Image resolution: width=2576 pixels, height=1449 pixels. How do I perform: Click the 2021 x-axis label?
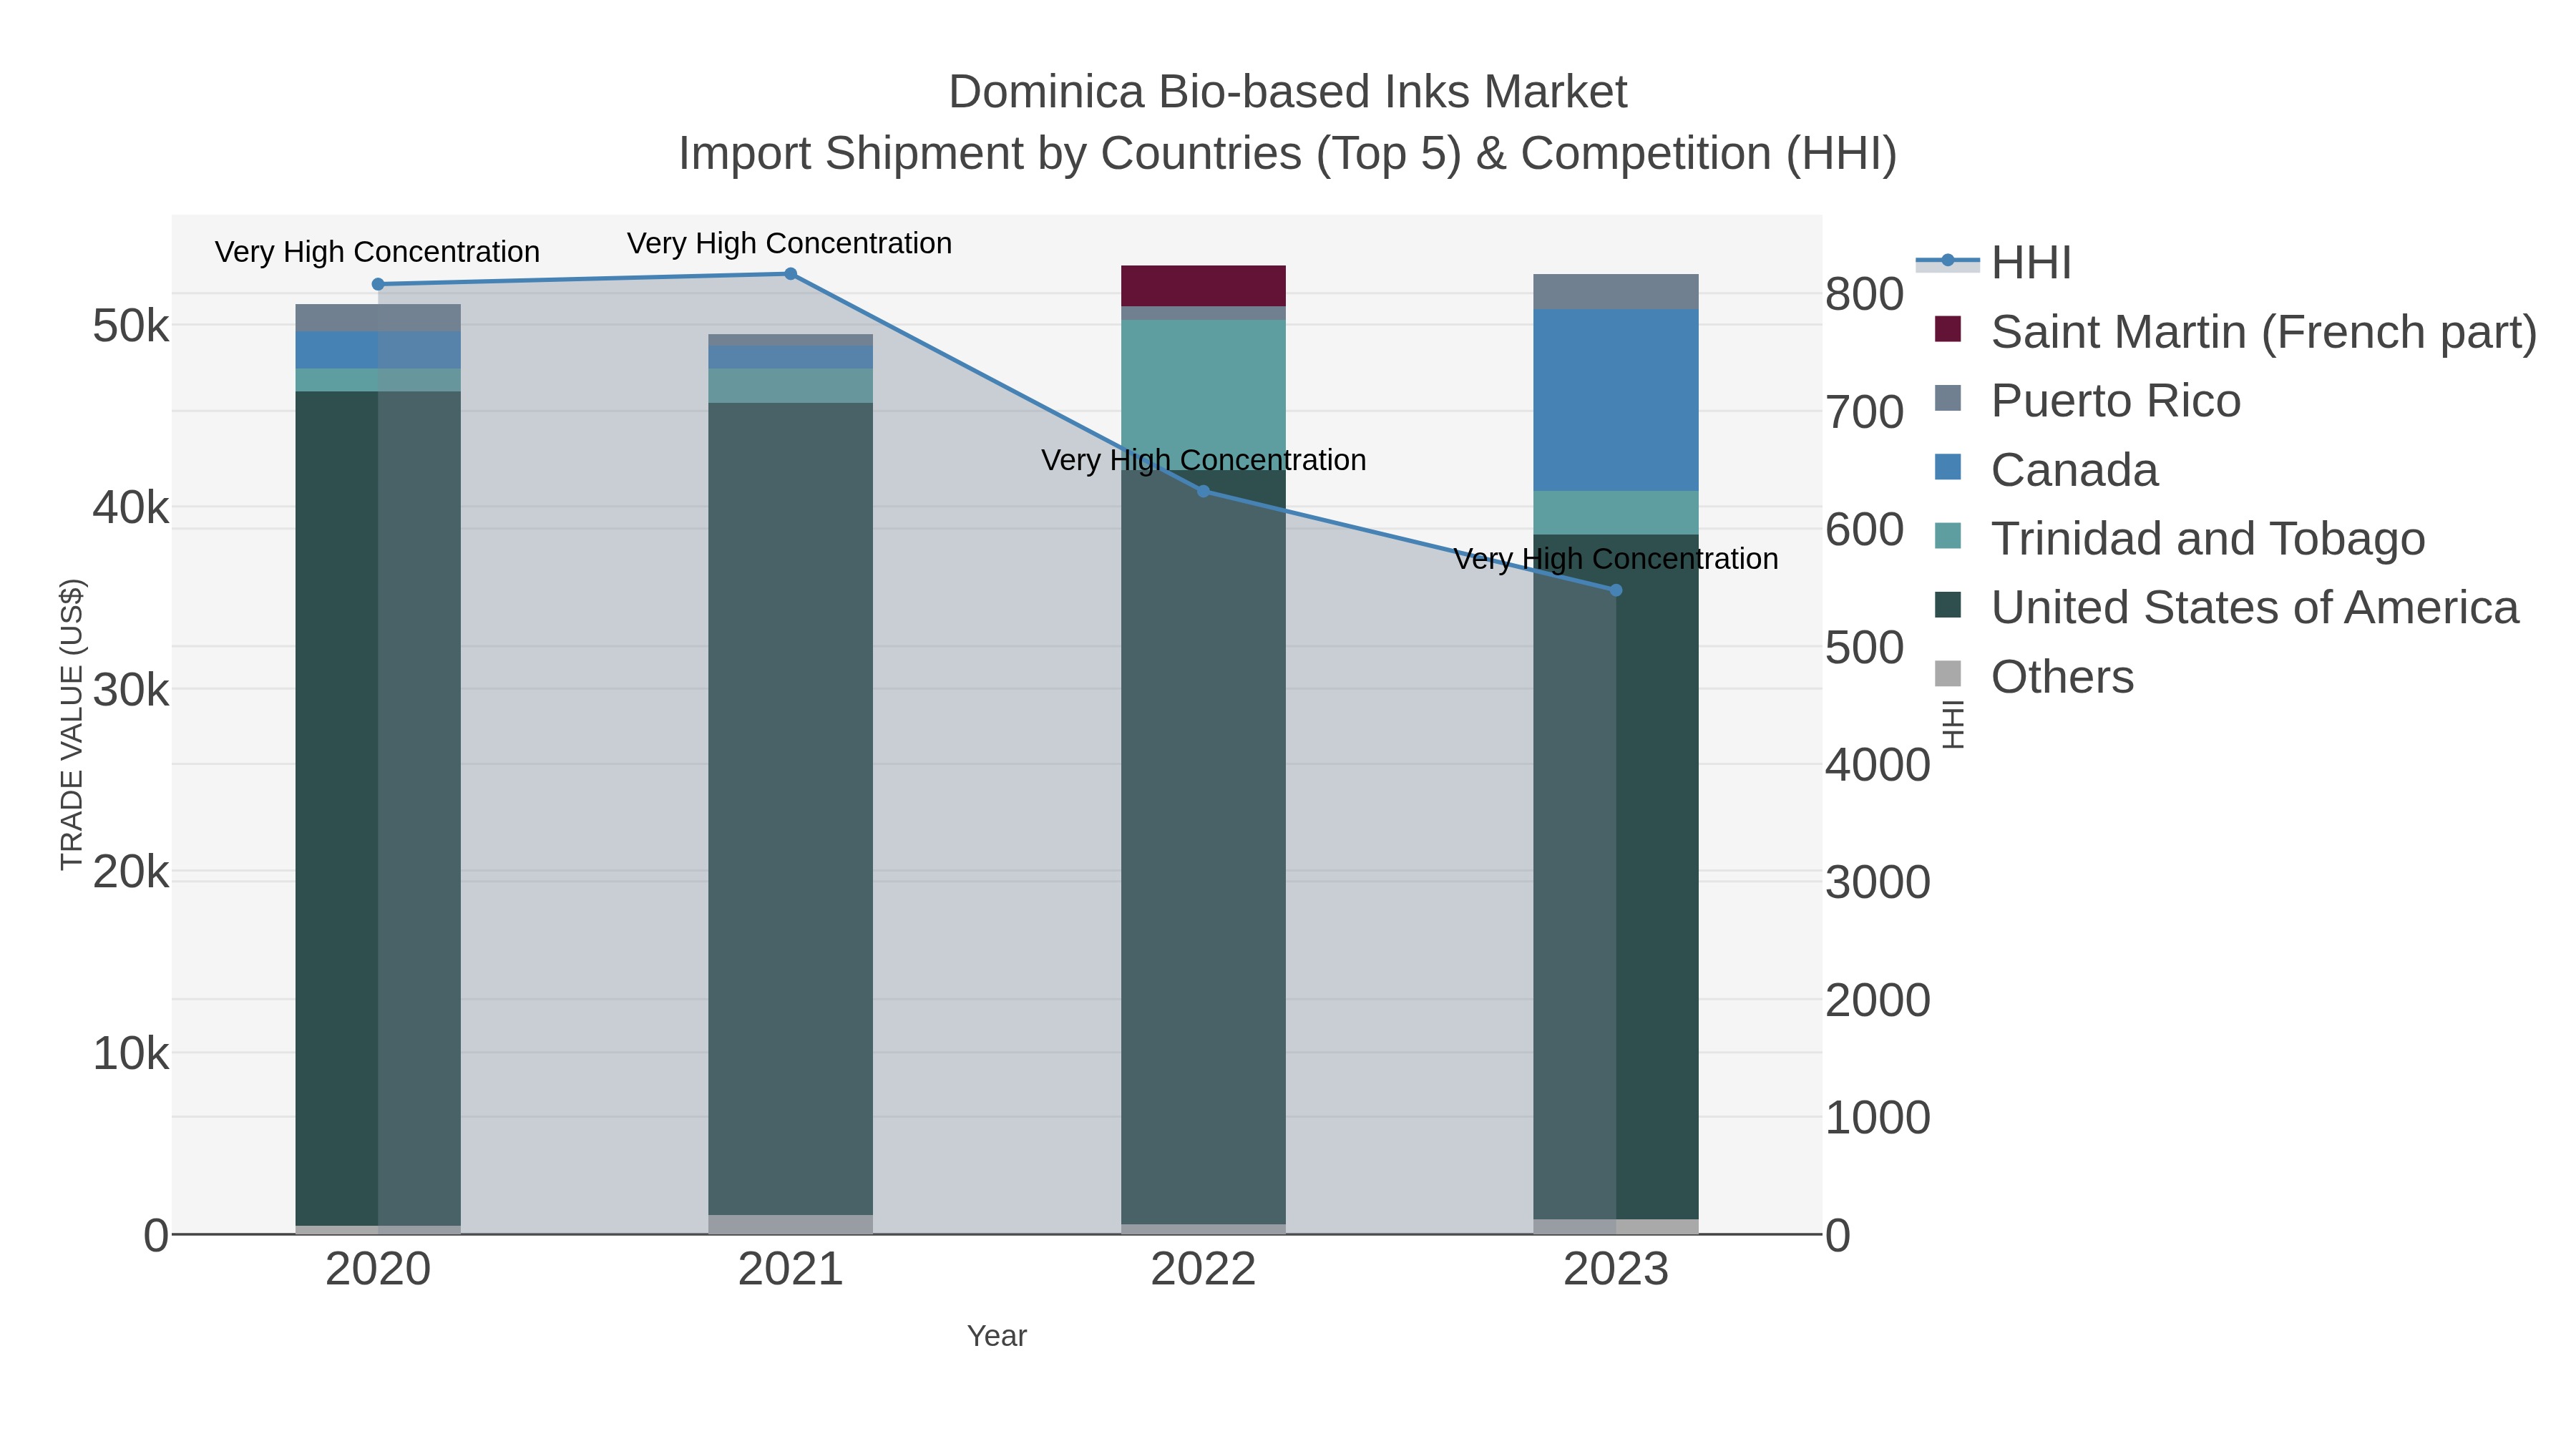[x=790, y=1270]
